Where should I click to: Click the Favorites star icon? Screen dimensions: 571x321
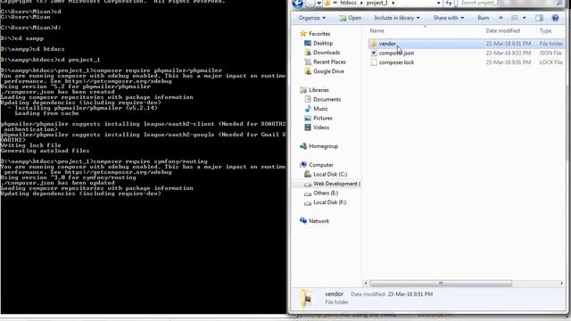click(x=303, y=34)
